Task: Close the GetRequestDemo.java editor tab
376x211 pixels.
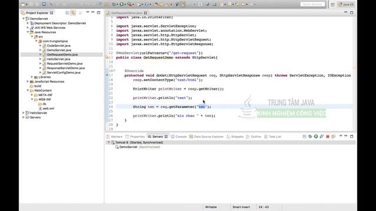Action: pyautogui.click(x=146, y=13)
